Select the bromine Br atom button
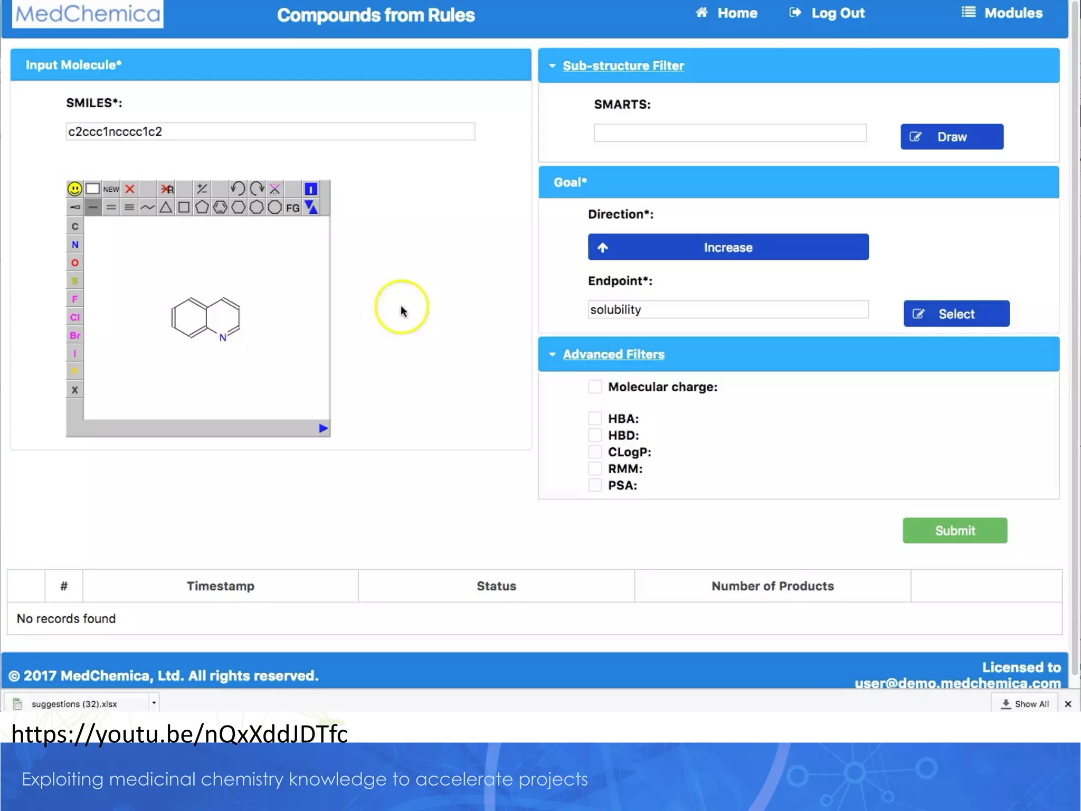Viewport: 1081px width, 811px height. click(75, 335)
